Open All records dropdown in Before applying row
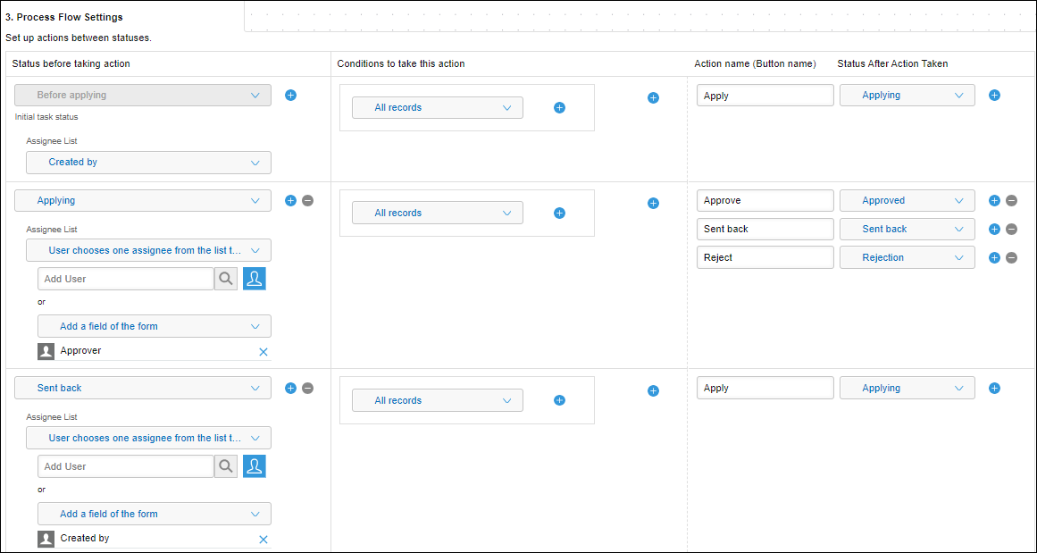The image size is (1037, 553). 438,108
